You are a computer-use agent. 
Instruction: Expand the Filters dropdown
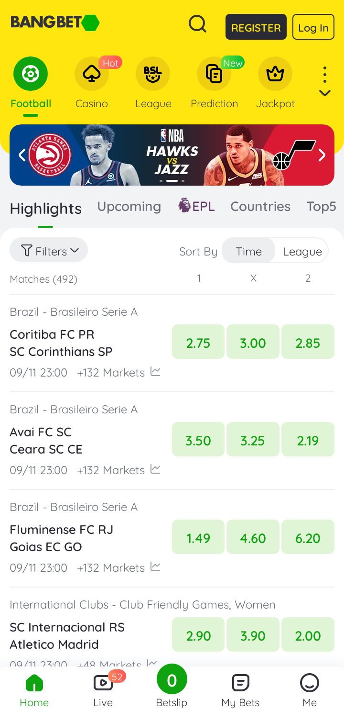coord(49,250)
